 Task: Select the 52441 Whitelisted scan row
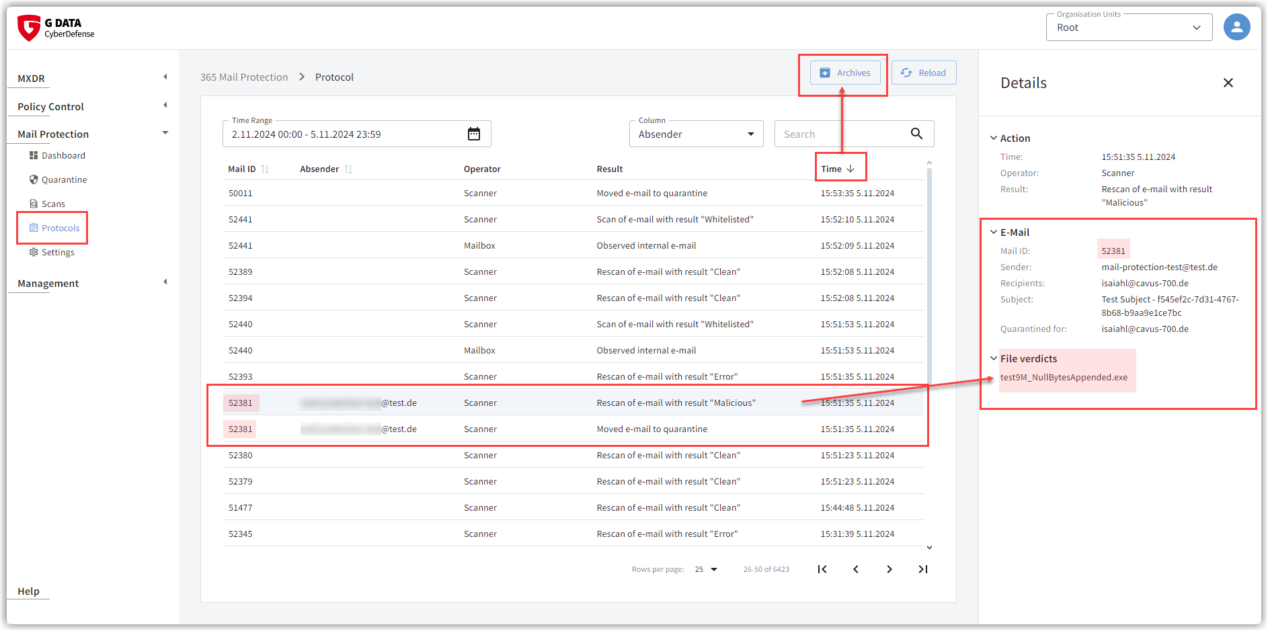click(x=573, y=219)
